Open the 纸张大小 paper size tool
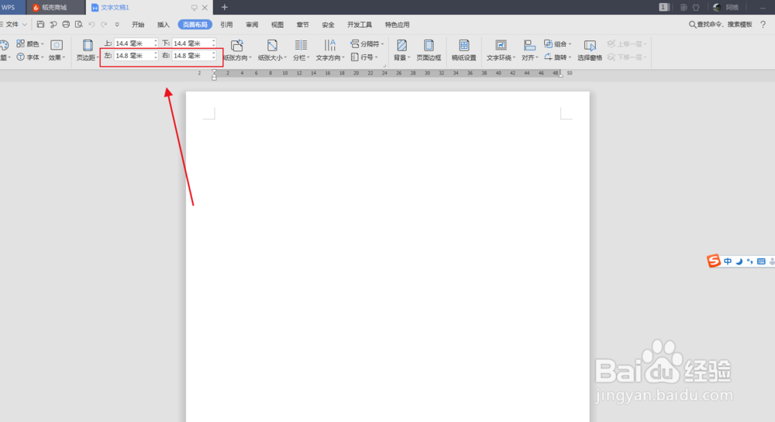Screen dimensions: 775x422 pos(272,50)
